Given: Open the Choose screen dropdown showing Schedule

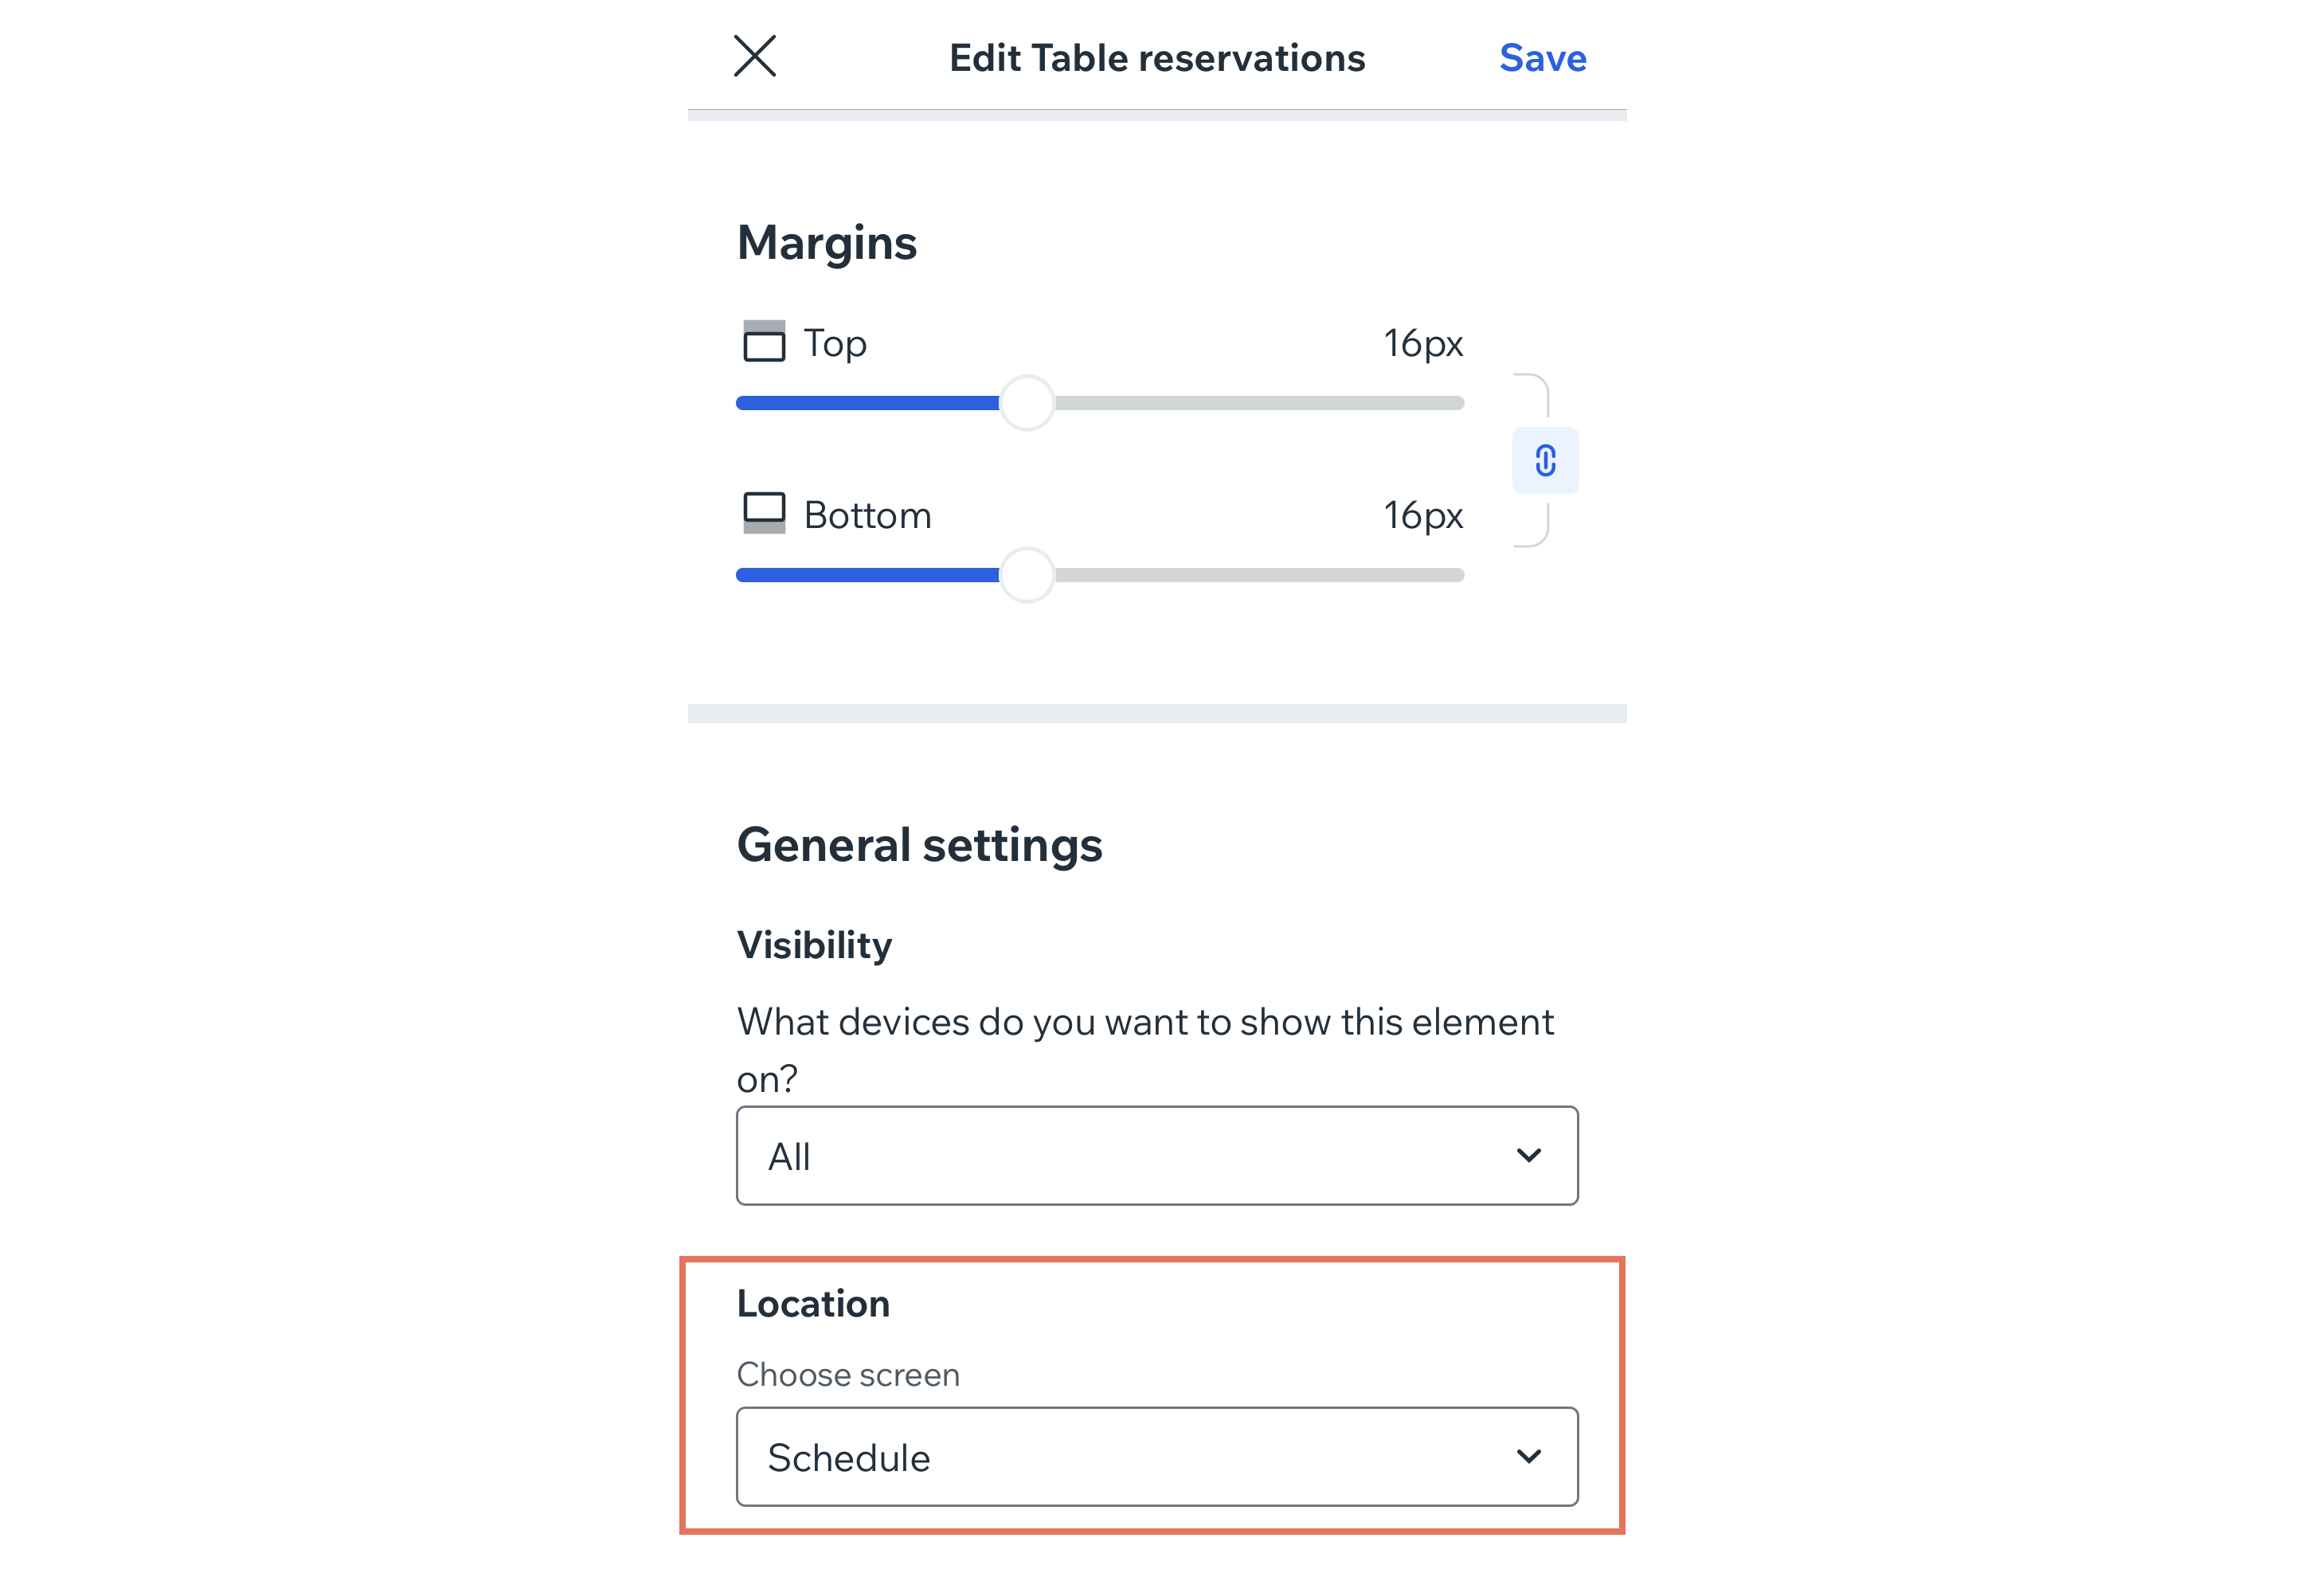Looking at the screenshot, I should coord(1156,1456).
